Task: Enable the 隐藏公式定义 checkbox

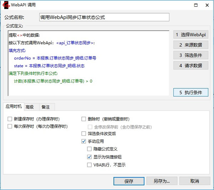Action: coord(90,149)
